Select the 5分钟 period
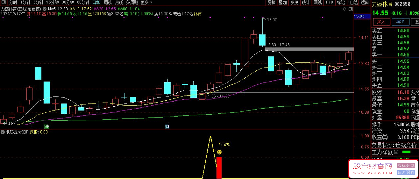The image size is (419, 179). 38,2
